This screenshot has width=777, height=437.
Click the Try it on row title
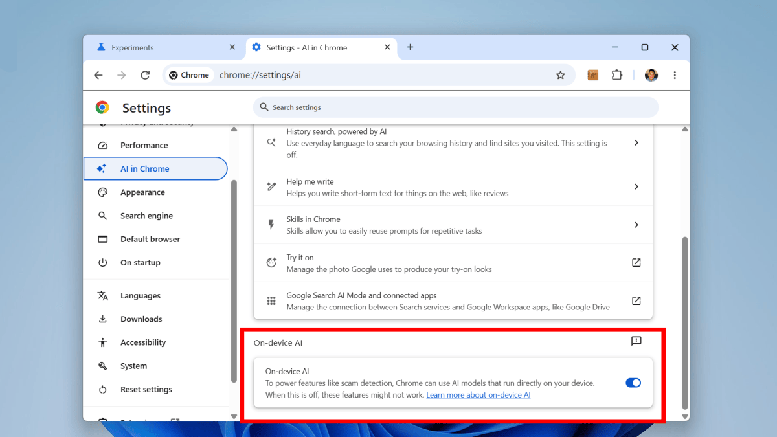click(x=300, y=258)
